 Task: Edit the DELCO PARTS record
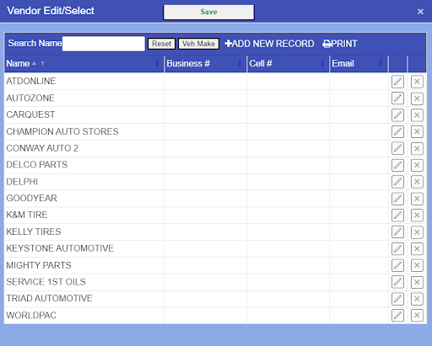pos(397,165)
